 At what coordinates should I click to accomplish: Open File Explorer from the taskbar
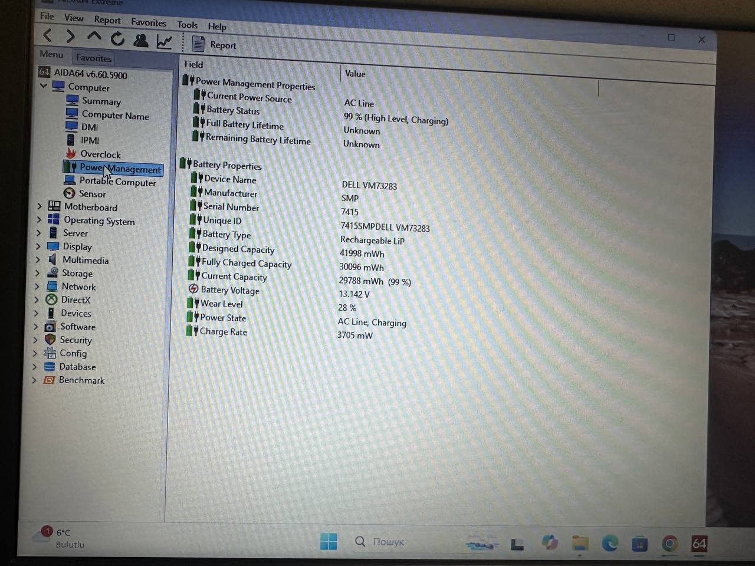click(x=580, y=543)
